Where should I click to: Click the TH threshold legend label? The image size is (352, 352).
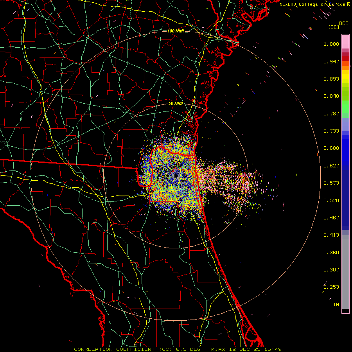click(x=336, y=305)
